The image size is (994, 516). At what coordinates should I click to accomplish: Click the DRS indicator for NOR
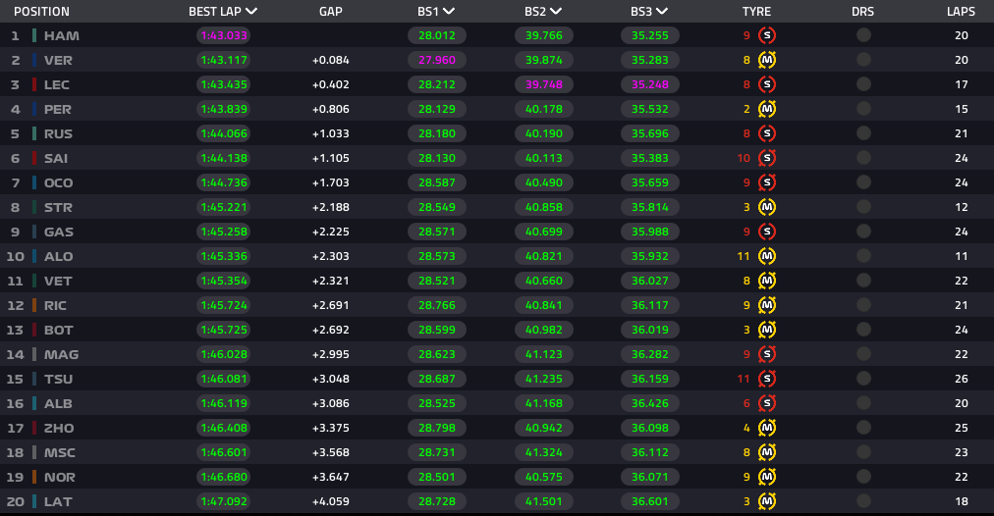coord(863,477)
